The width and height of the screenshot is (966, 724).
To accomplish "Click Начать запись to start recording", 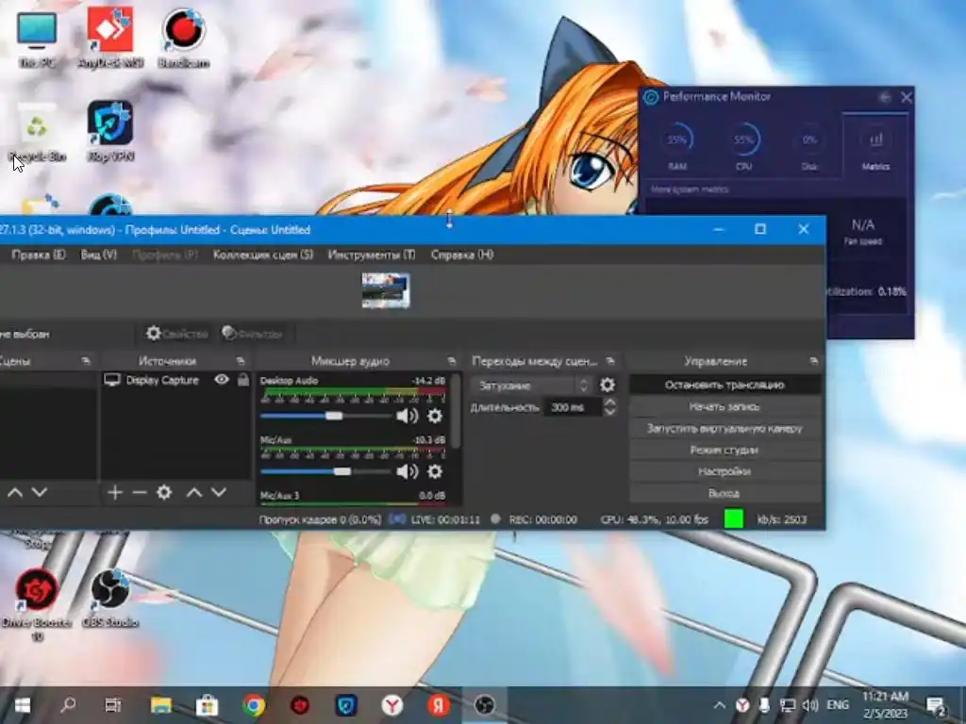I will pos(724,406).
